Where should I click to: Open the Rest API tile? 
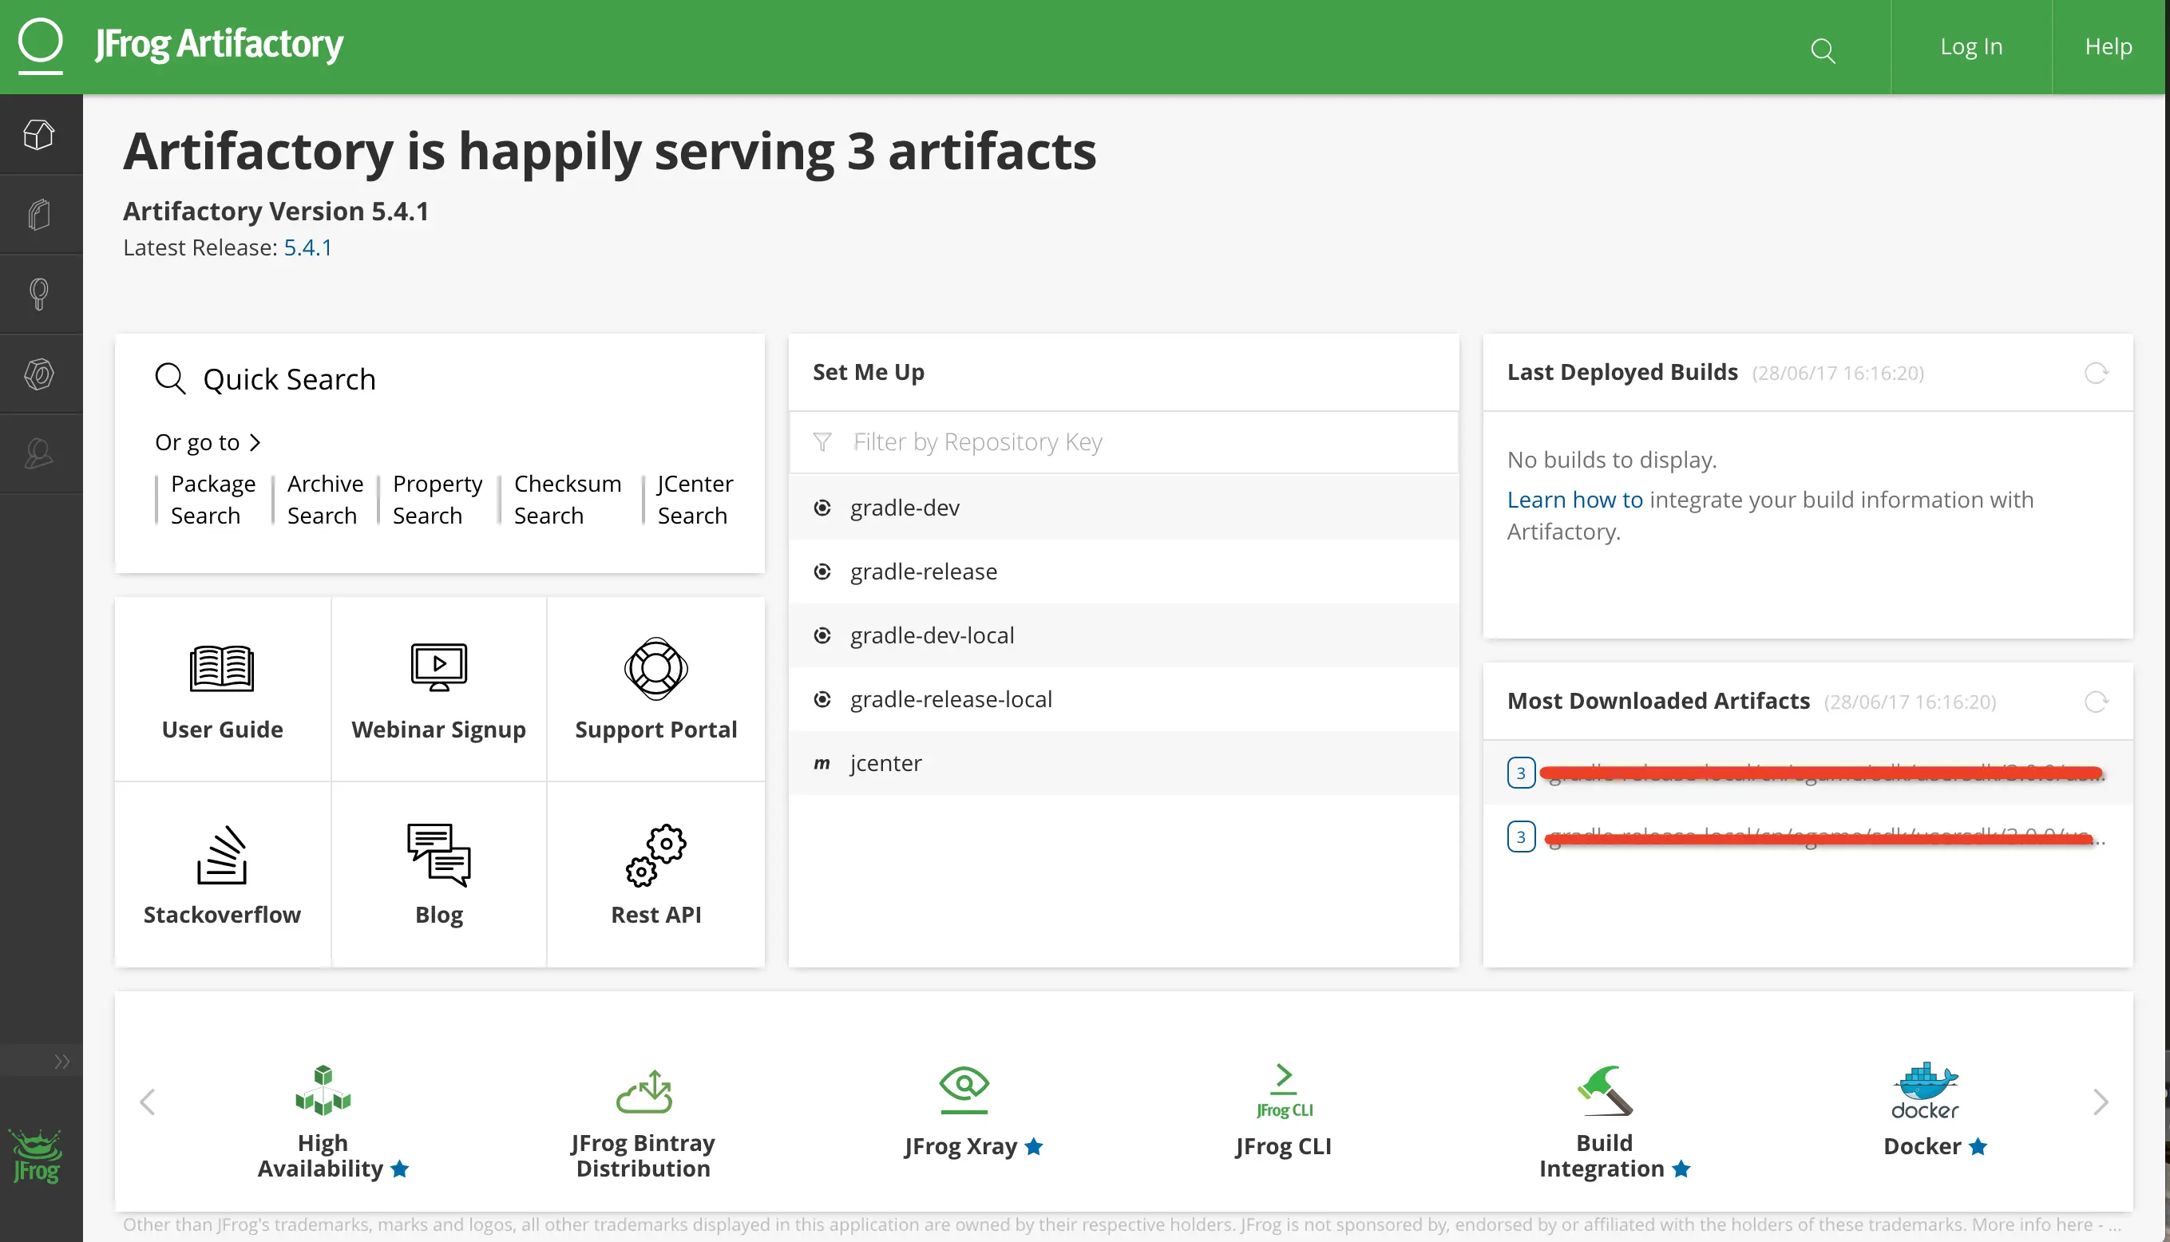click(655, 874)
